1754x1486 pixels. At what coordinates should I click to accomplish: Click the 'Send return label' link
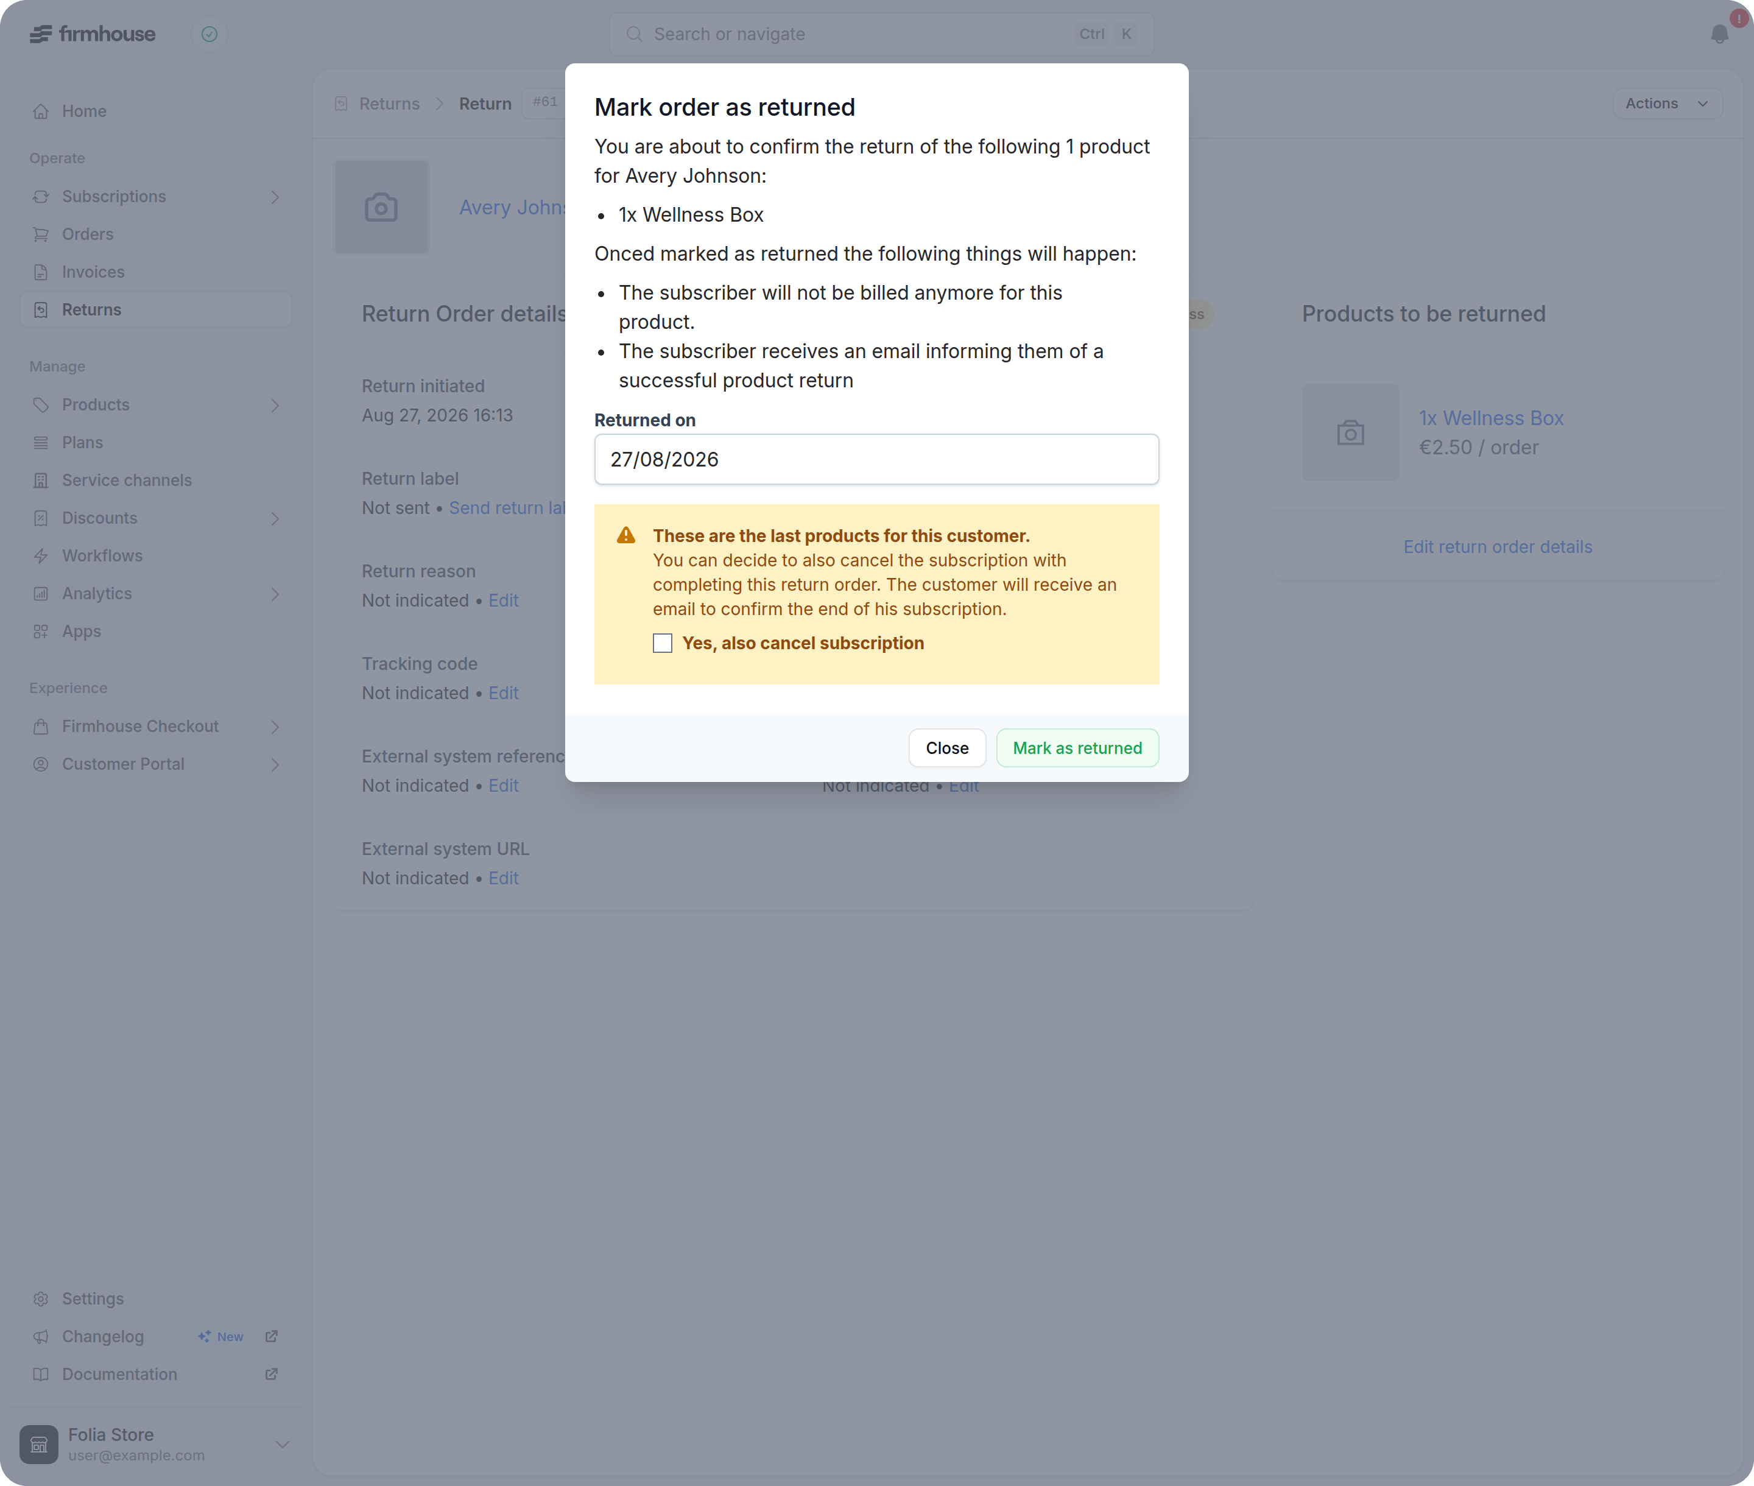(x=507, y=508)
